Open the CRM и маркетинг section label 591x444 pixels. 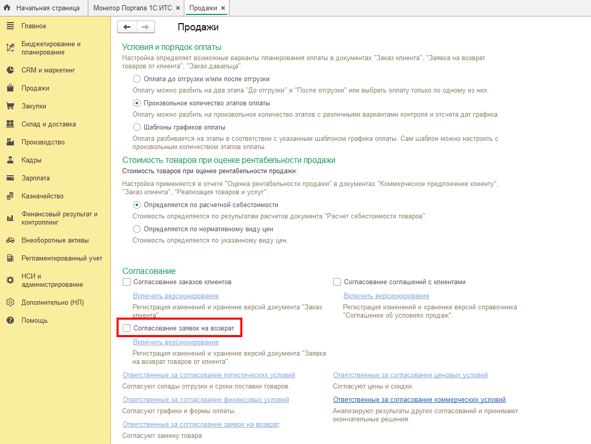tap(48, 70)
